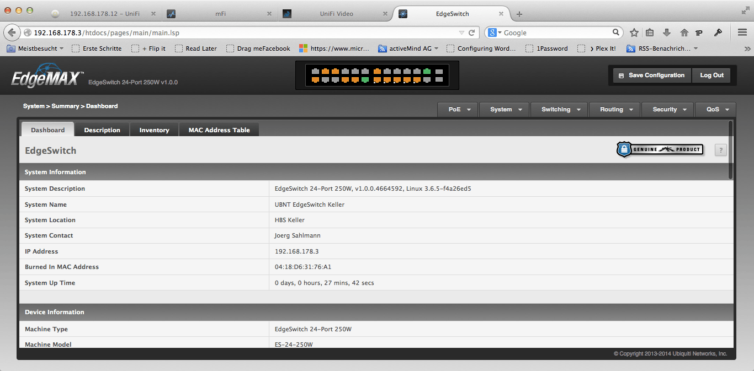Close the EdgeSwitch tab
754x371 pixels.
[x=501, y=14]
